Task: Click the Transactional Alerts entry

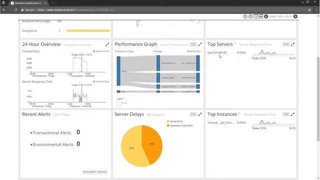Action: point(52,132)
